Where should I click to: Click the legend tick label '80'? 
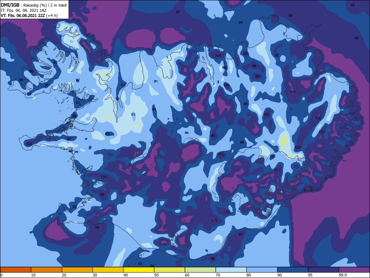(x=249, y=275)
